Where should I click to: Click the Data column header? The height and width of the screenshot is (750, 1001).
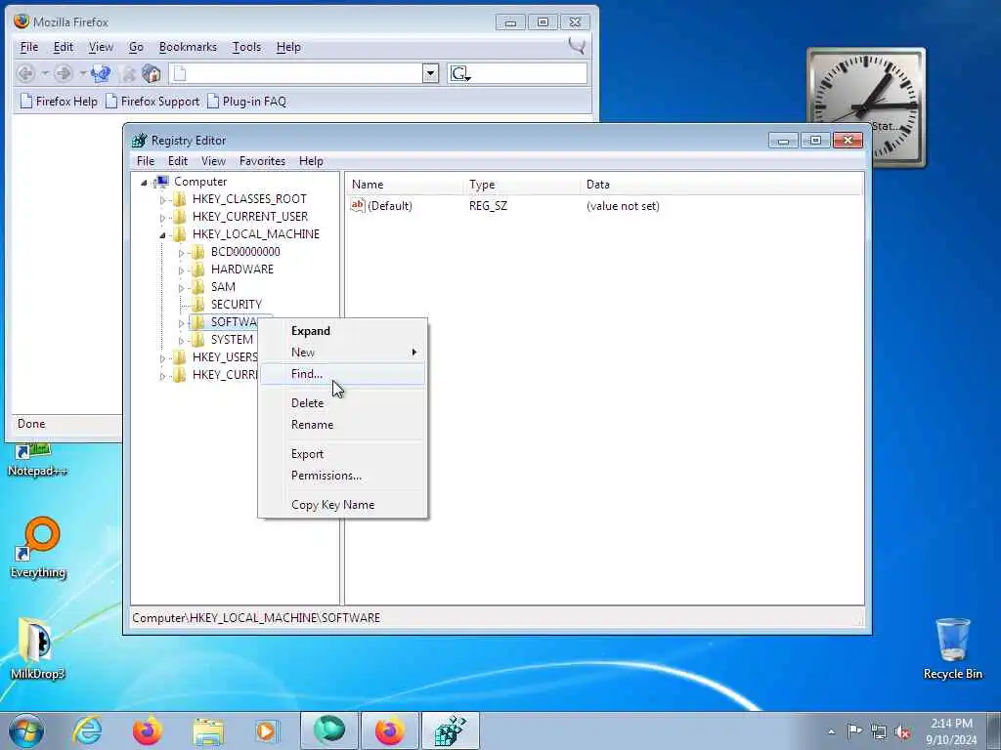722,185
